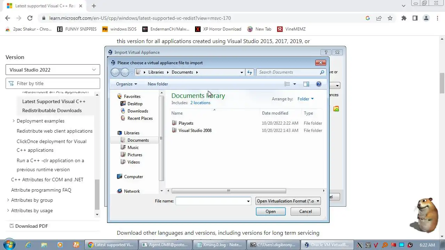Go back in the file dialog

(x=115, y=72)
